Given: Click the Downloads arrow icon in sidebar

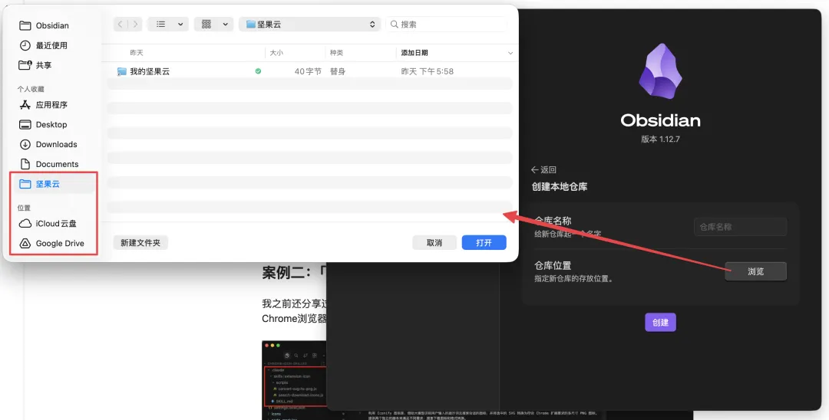Looking at the screenshot, I should tap(25, 144).
